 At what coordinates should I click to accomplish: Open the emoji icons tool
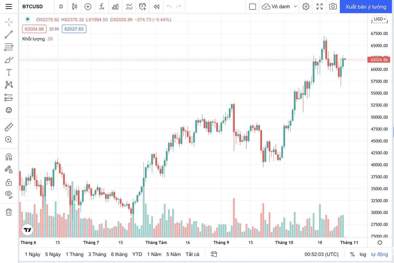tap(9, 110)
